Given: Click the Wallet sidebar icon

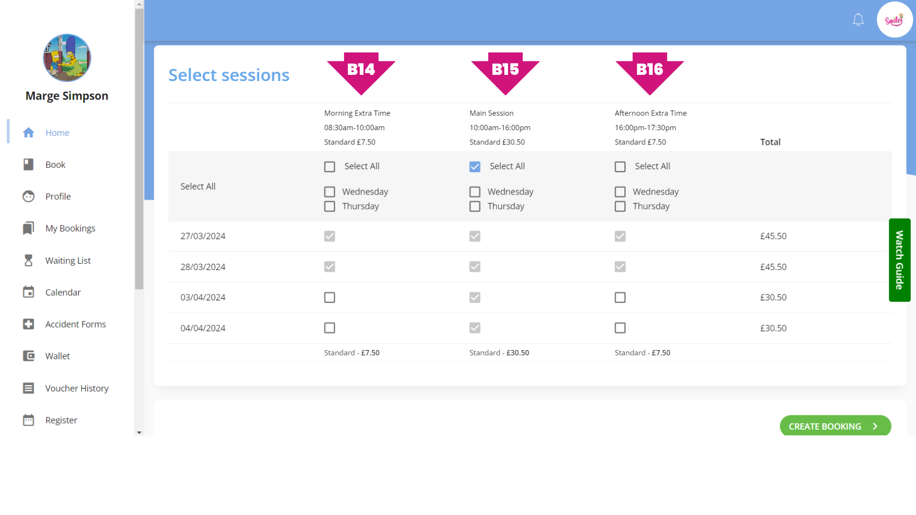Looking at the screenshot, I should tap(29, 356).
